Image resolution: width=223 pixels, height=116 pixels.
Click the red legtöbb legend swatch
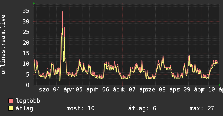click(11, 101)
